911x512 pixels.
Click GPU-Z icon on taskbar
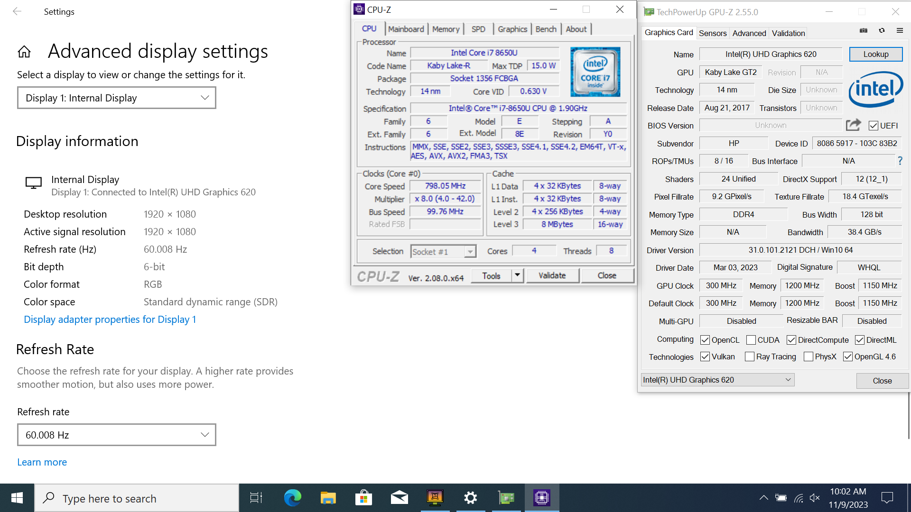coord(506,498)
